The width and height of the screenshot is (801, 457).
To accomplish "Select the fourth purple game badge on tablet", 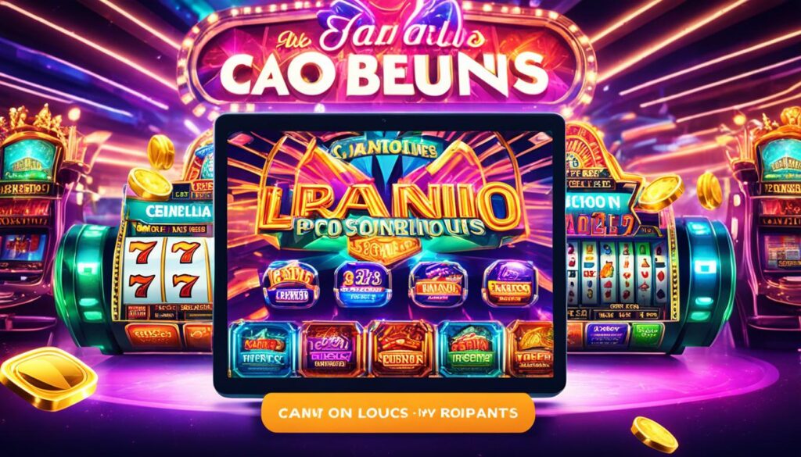I will (512, 284).
